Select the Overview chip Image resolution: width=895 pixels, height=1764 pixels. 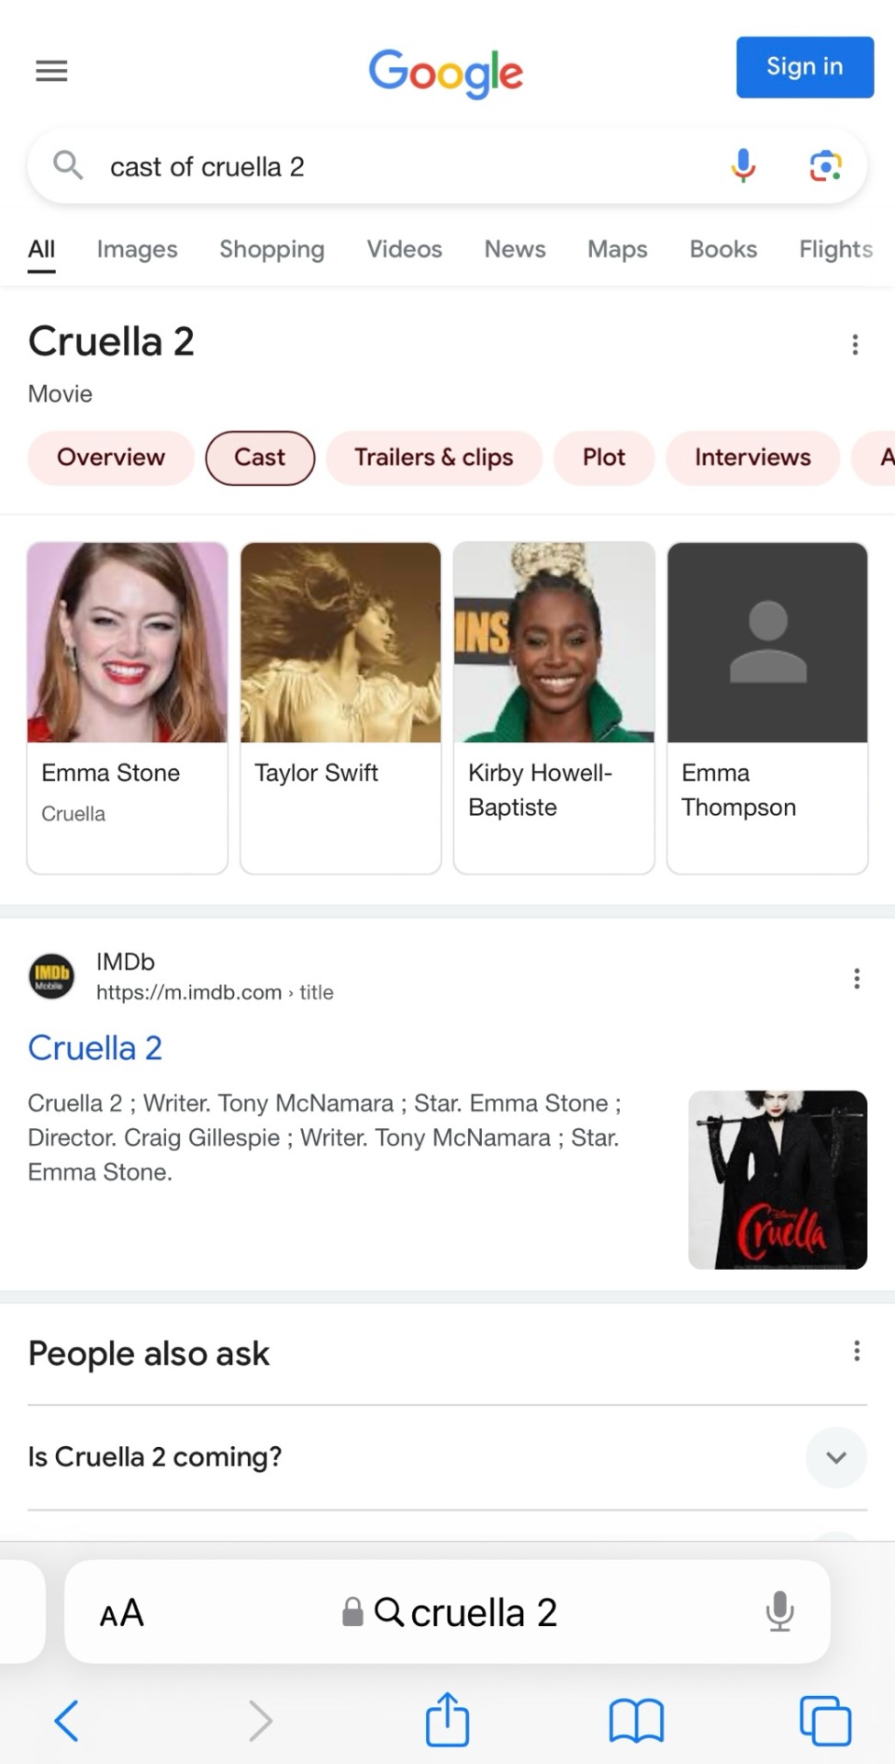point(111,458)
